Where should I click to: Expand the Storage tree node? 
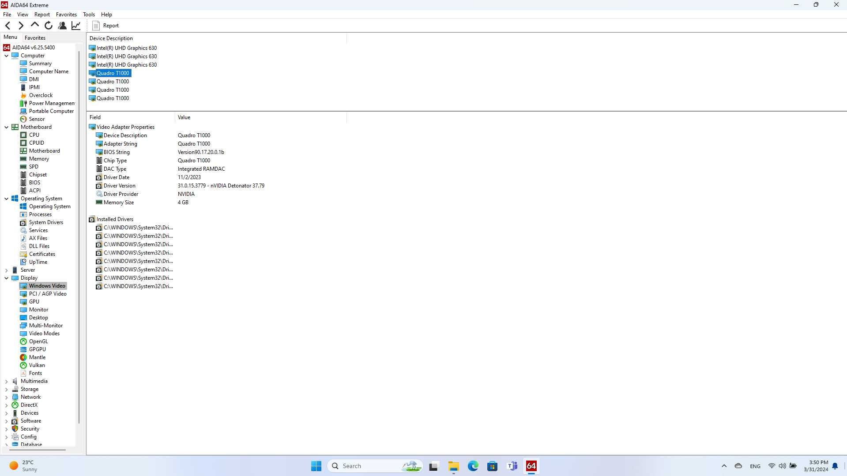pos(7,389)
